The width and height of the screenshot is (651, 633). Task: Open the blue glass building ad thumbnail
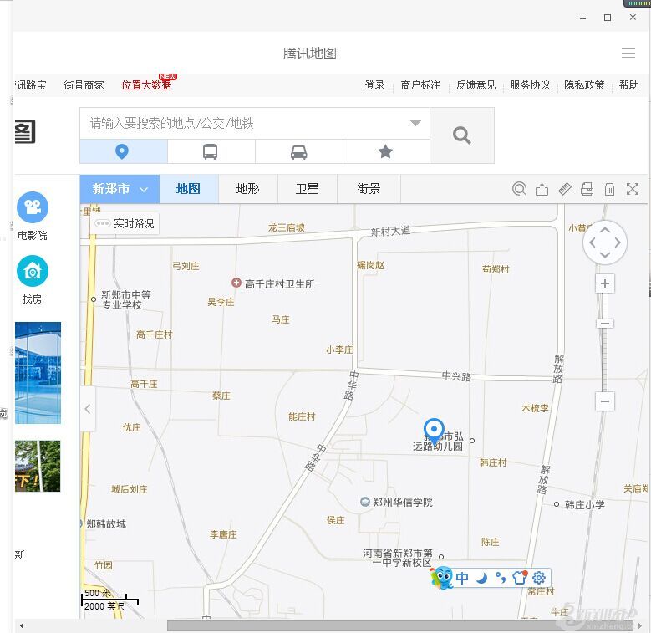point(38,373)
